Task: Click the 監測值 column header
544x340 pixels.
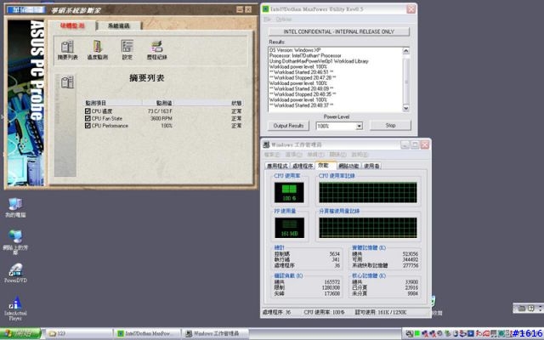Action: pos(158,103)
